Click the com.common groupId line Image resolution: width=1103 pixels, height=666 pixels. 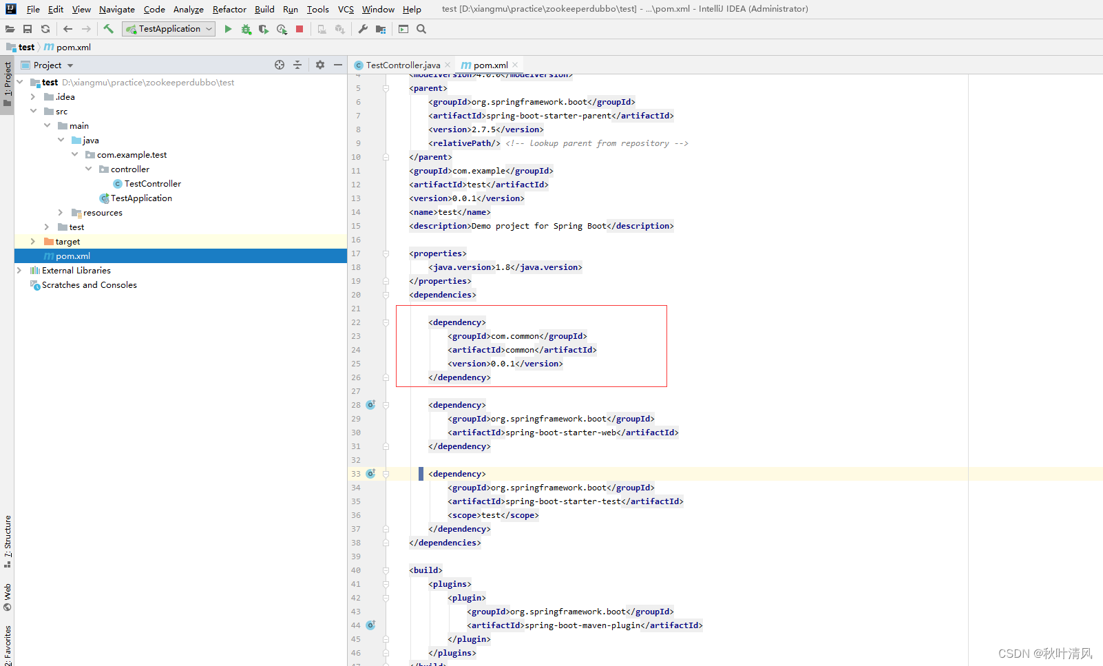click(x=518, y=336)
